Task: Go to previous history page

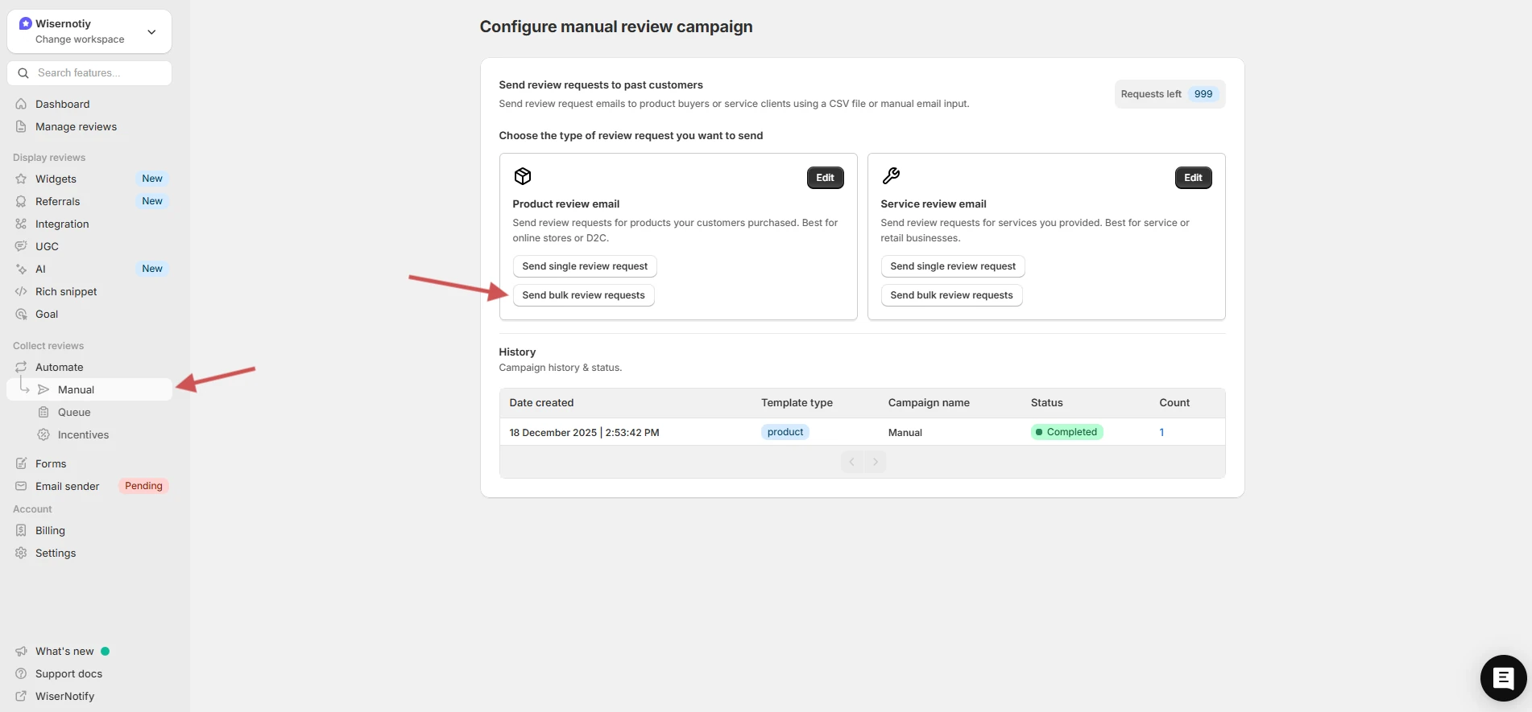Action: 851,462
